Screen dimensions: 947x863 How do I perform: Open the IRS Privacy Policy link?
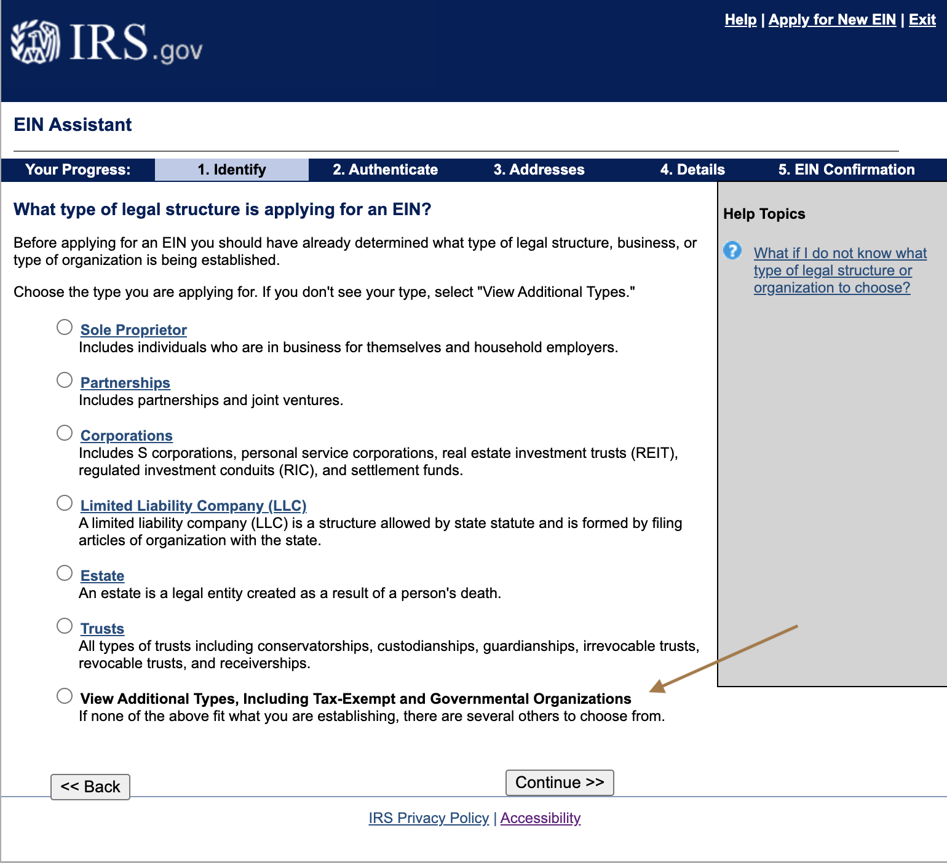coord(429,818)
